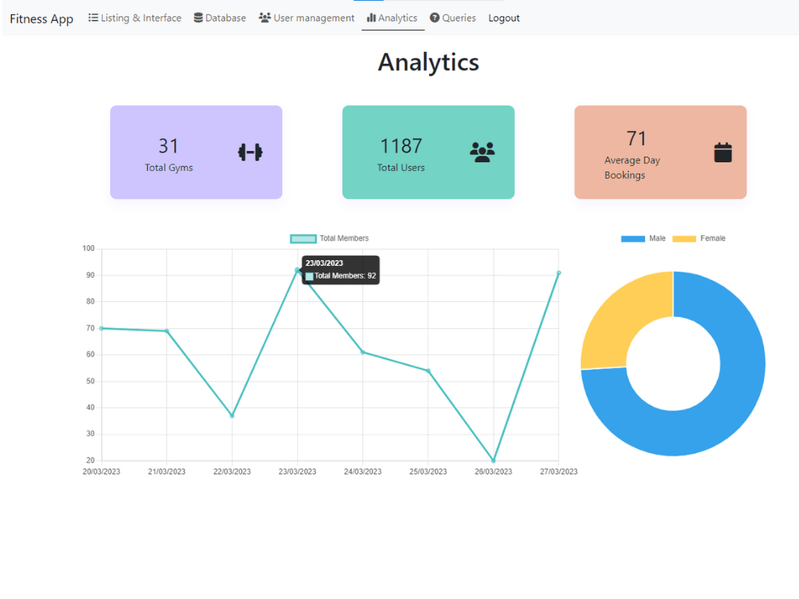Click the users group icon in Total Users card
The image size is (799, 599).
[482, 152]
